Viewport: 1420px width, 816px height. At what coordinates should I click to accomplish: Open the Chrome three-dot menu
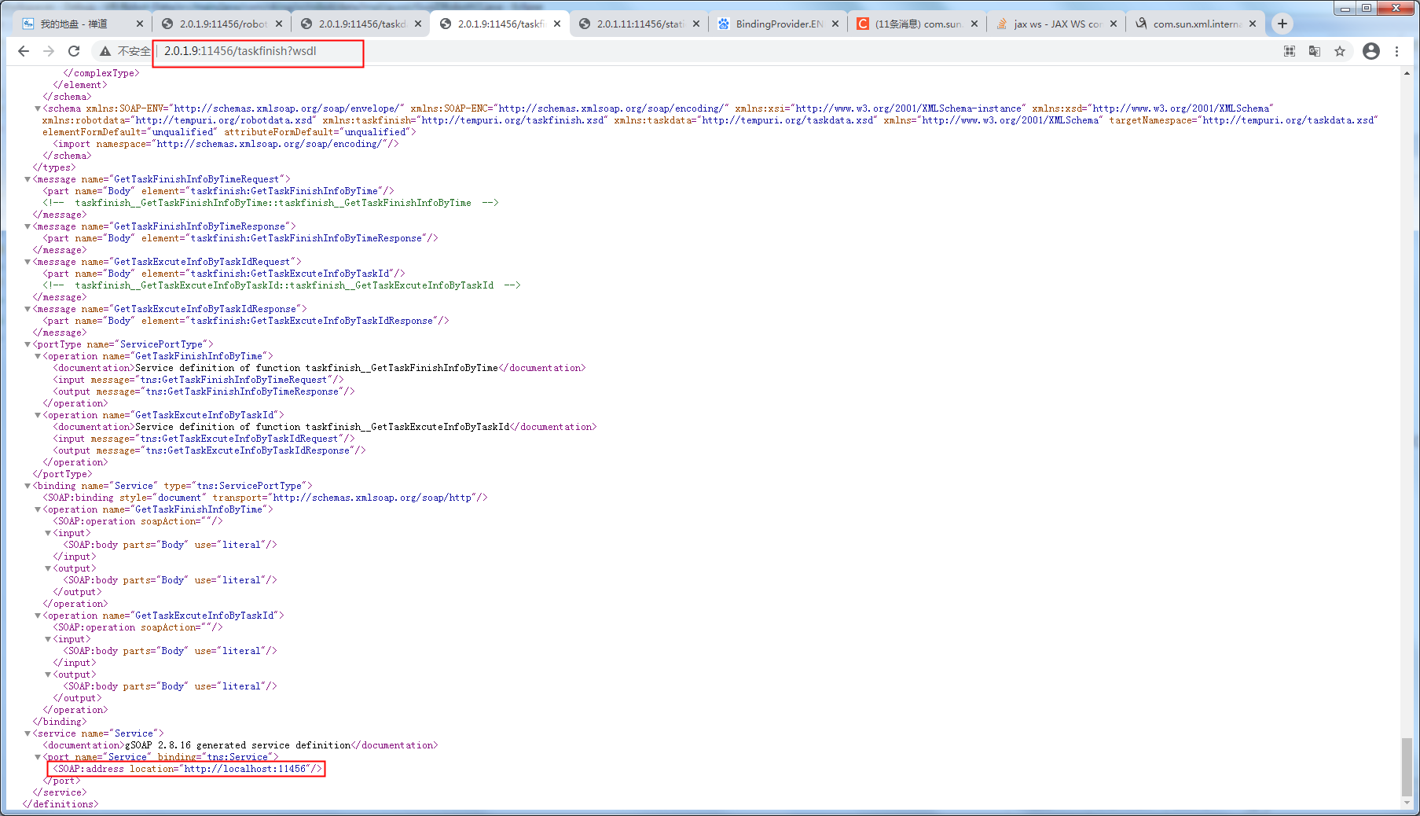[x=1398, y=51]
